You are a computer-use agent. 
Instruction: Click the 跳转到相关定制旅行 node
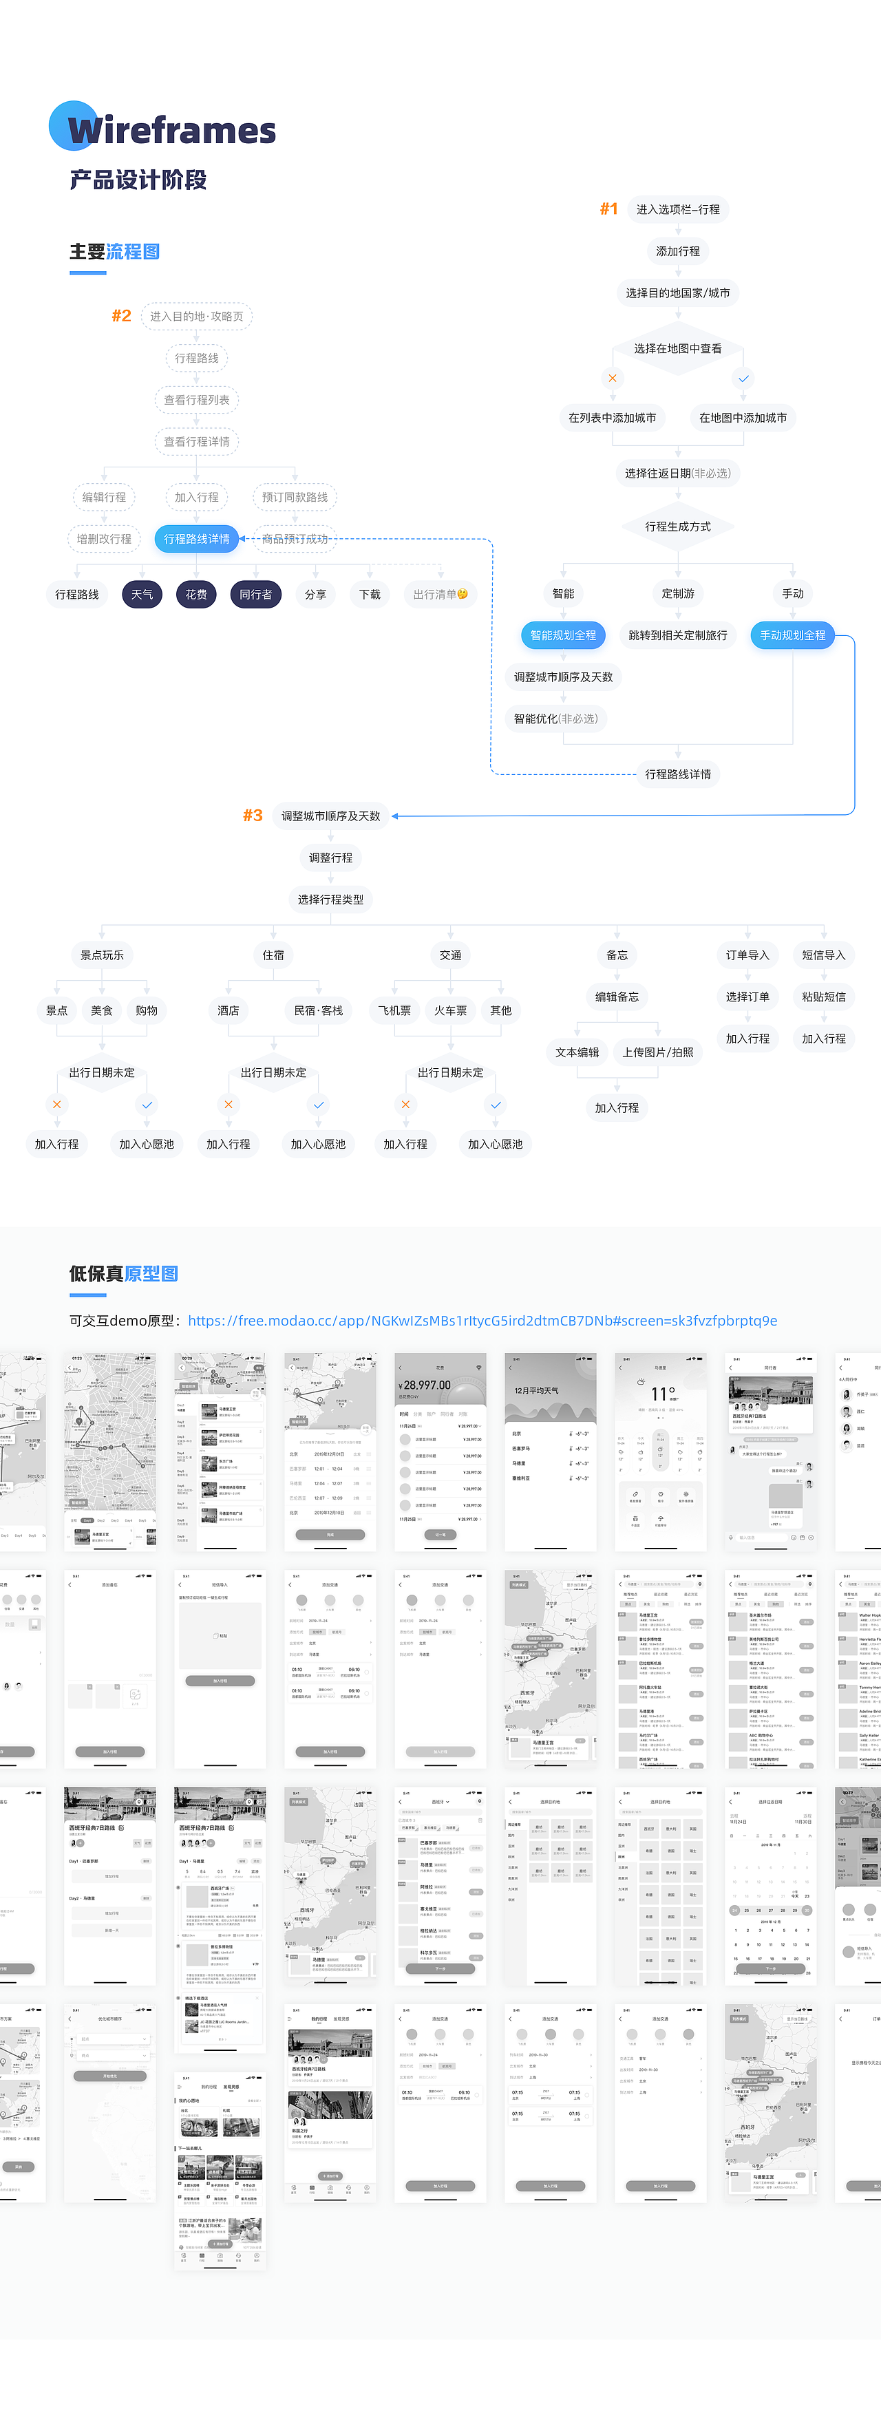tap(678, 635)
